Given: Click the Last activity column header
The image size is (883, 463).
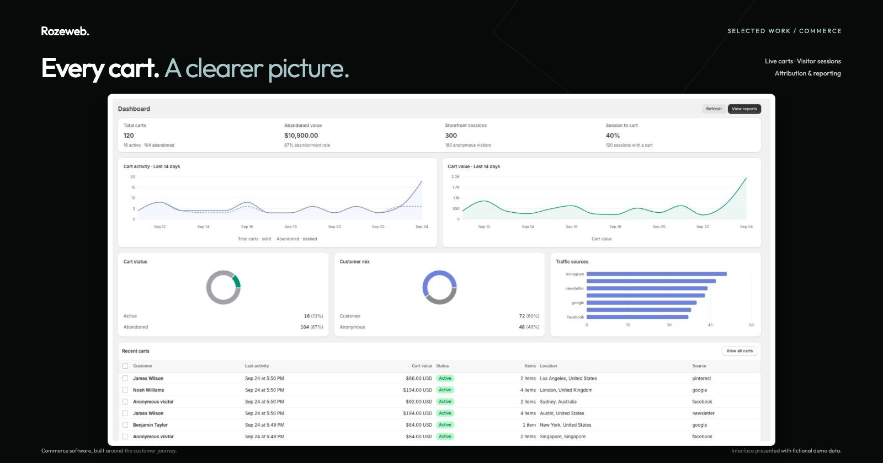Looking at the screenshot, I should [257, 366].
